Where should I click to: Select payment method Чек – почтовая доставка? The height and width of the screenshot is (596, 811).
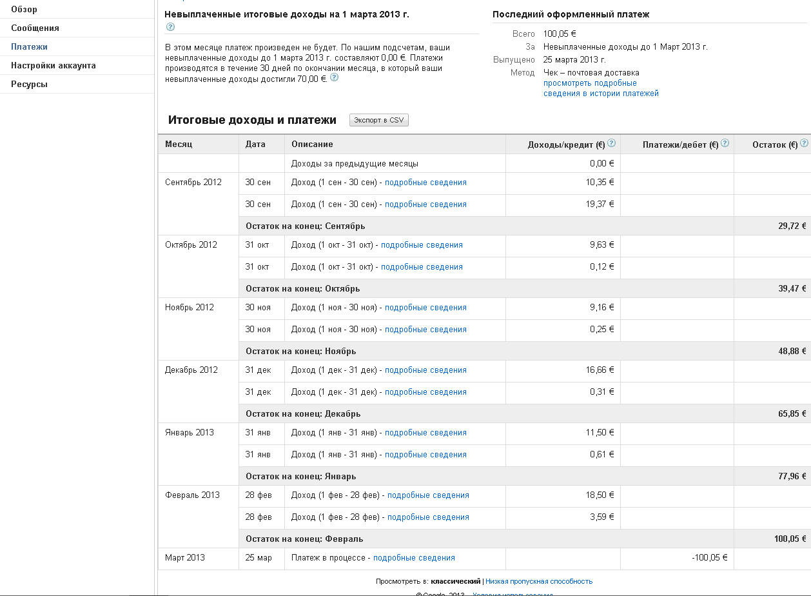[x=591, y=73]
